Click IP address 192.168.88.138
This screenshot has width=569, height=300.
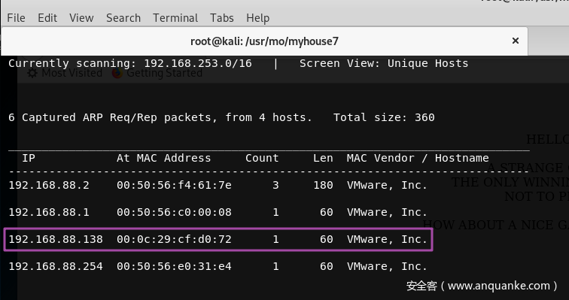[56, 239]
